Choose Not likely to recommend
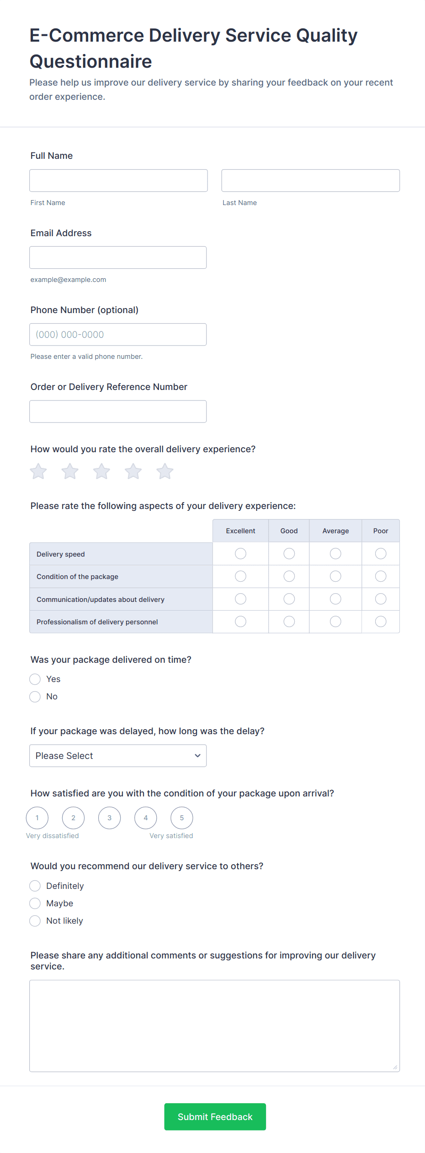 point(35,921)
